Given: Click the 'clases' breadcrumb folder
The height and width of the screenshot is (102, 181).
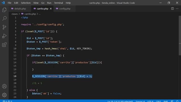Looking at the screenshot, I should [14, 14].
